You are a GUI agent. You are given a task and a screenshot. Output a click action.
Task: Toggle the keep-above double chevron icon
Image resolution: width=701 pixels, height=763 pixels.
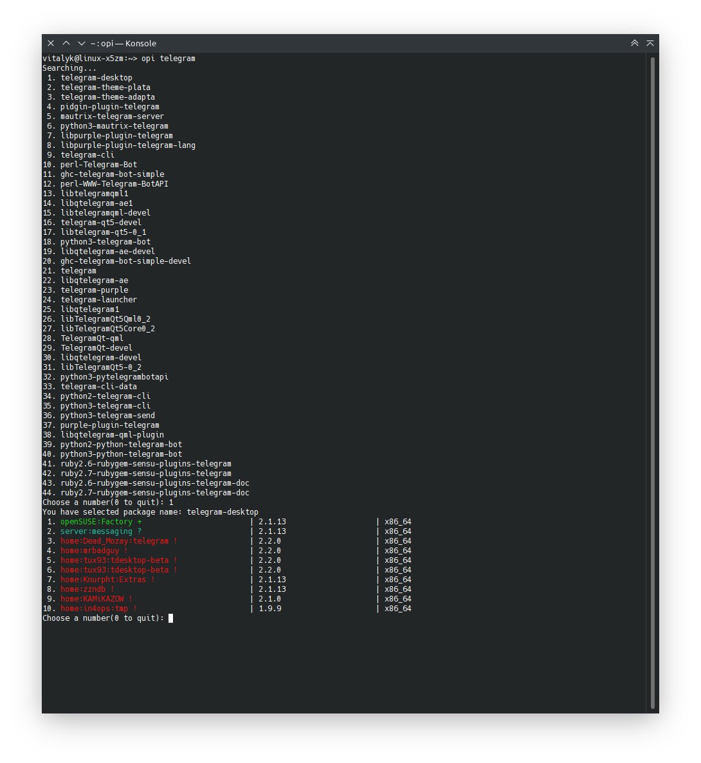(634, 43)
